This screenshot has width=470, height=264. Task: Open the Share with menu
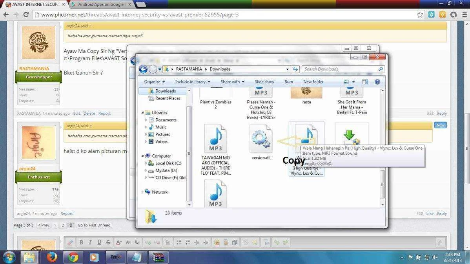coord(233,82)
